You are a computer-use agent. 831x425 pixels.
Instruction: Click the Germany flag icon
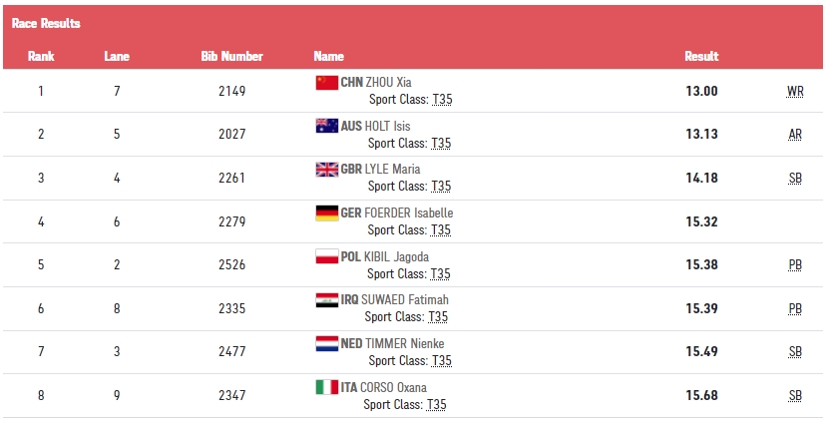click(x=326, y=212)
